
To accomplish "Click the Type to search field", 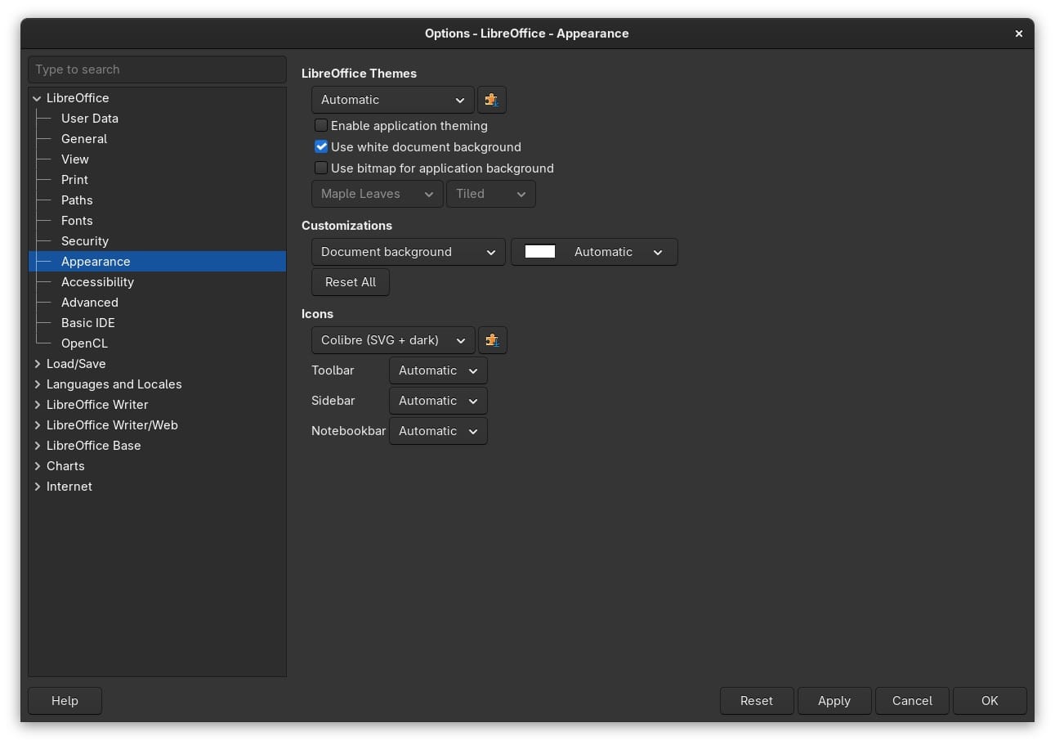I will click(x=157, y=70).
